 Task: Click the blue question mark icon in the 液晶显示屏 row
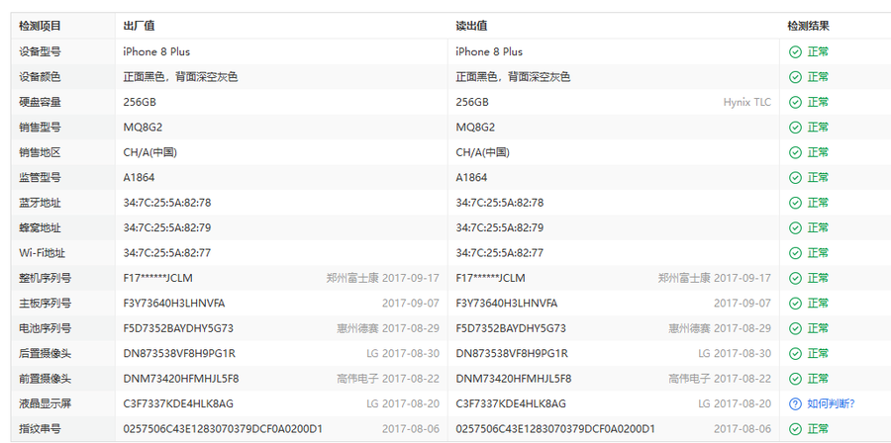795,403
